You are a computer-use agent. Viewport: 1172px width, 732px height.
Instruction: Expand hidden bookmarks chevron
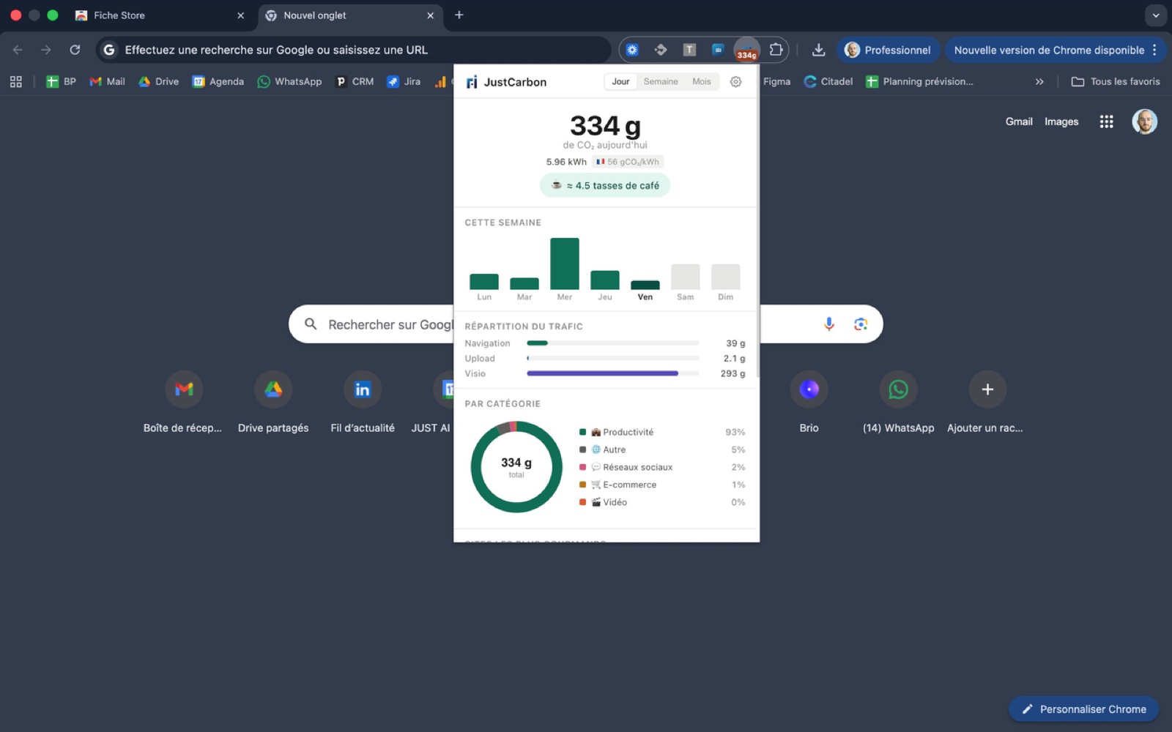1039,81
